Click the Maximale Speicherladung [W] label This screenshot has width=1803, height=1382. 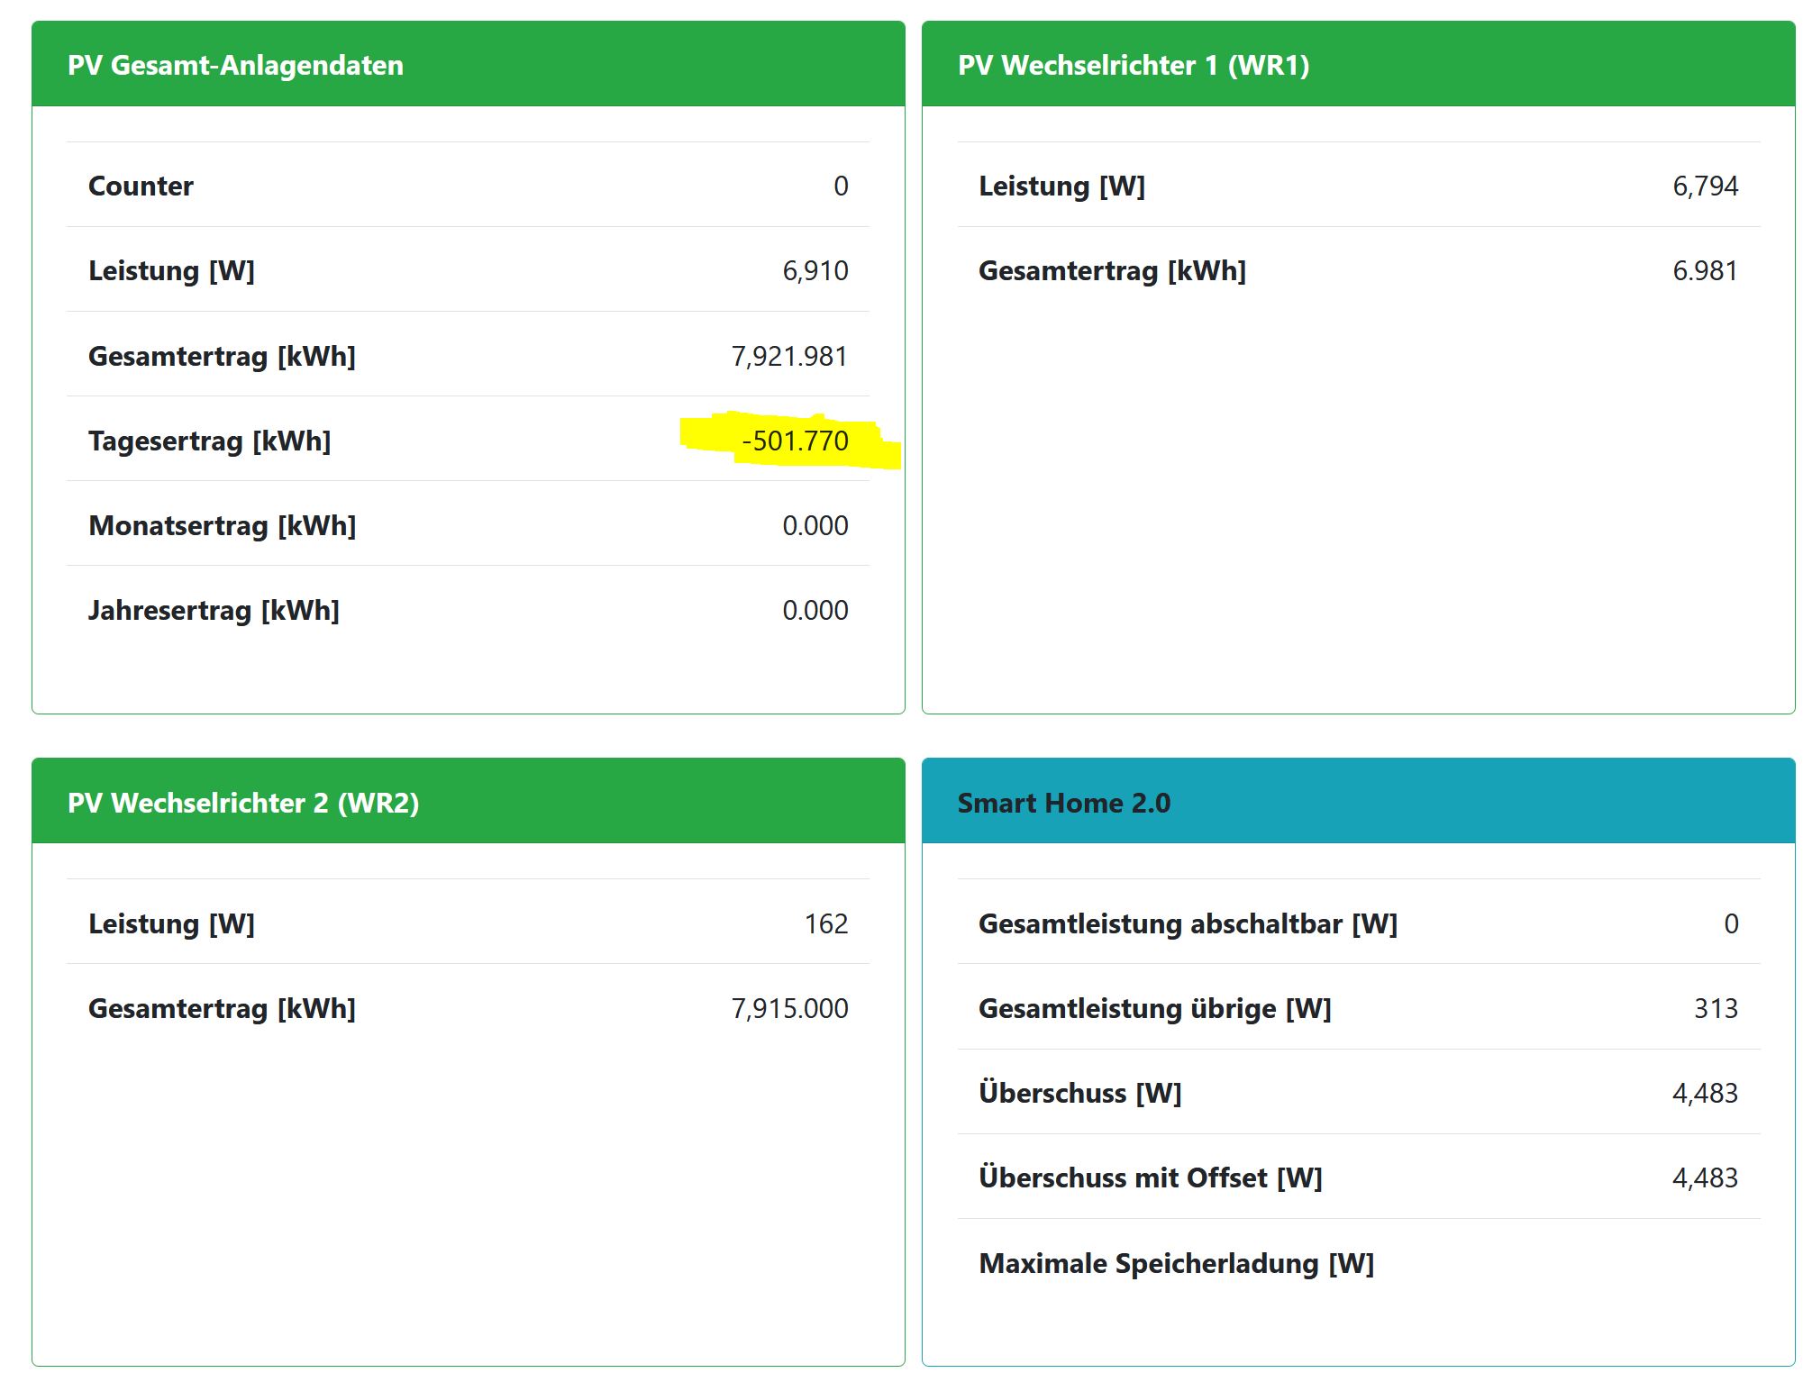coord(1176,1264)
